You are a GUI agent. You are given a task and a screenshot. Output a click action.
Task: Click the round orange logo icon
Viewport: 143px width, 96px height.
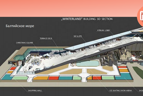(140, 17)
